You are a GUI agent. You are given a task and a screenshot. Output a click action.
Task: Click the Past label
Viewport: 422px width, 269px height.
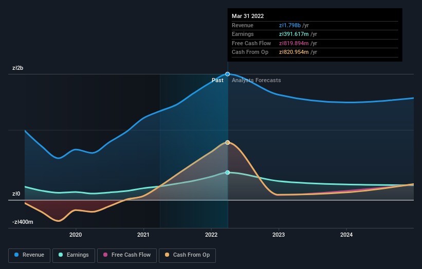(x=217, y=81)
